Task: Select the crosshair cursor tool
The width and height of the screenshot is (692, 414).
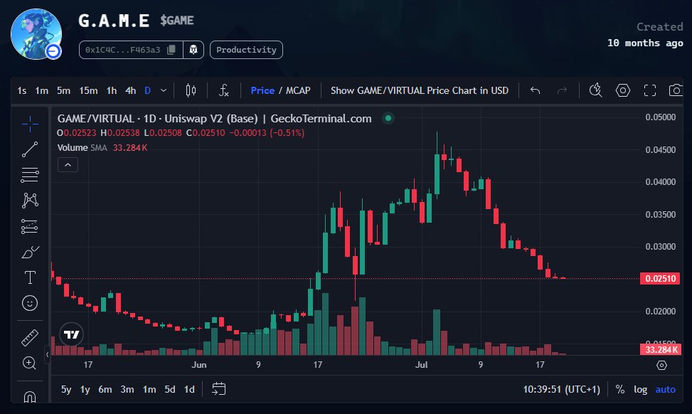Action: coord(30,124)
